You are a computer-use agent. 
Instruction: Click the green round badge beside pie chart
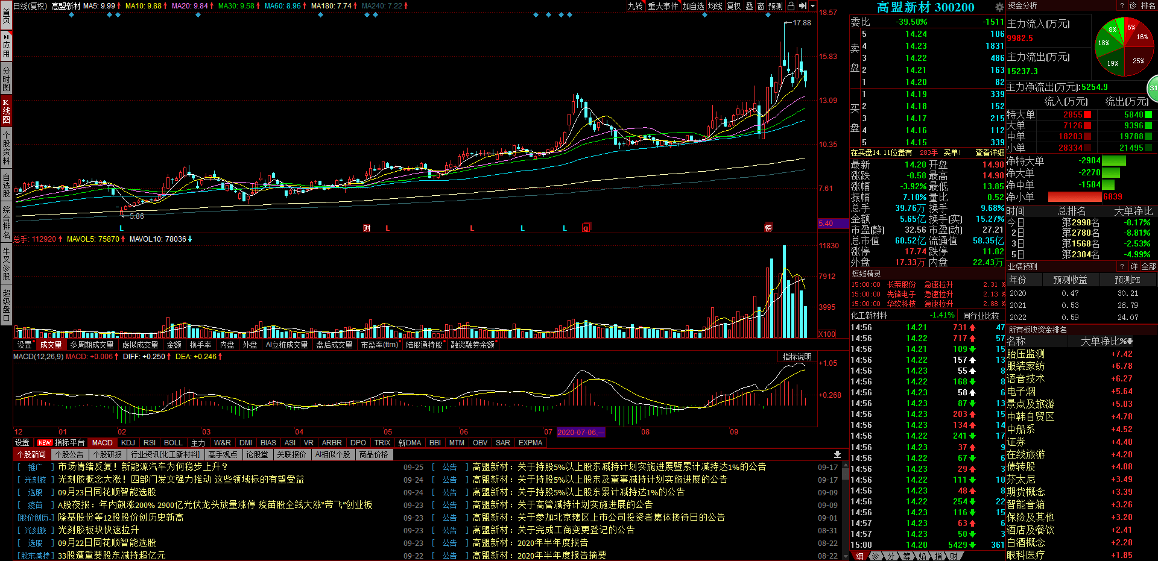1153,88
